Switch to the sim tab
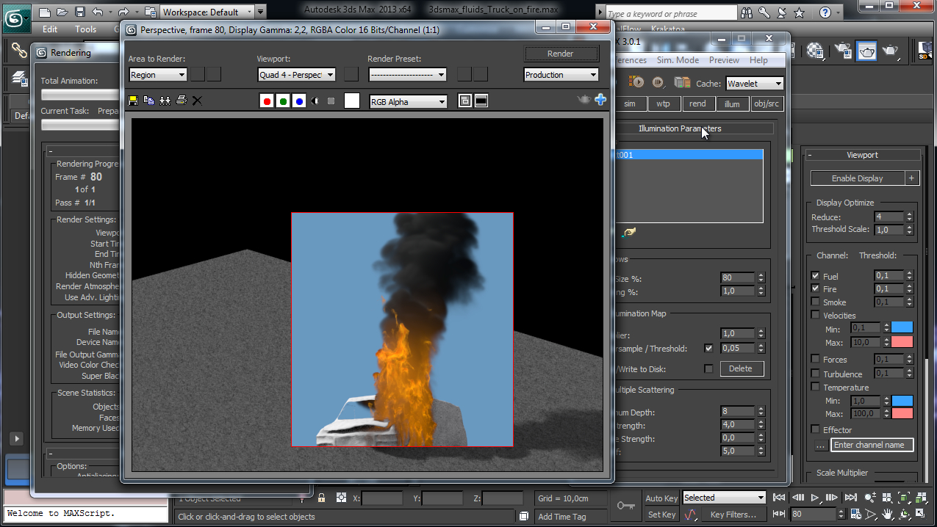This screenshot has height=527, width=937. pyautogui.click(x=630, y=104)
